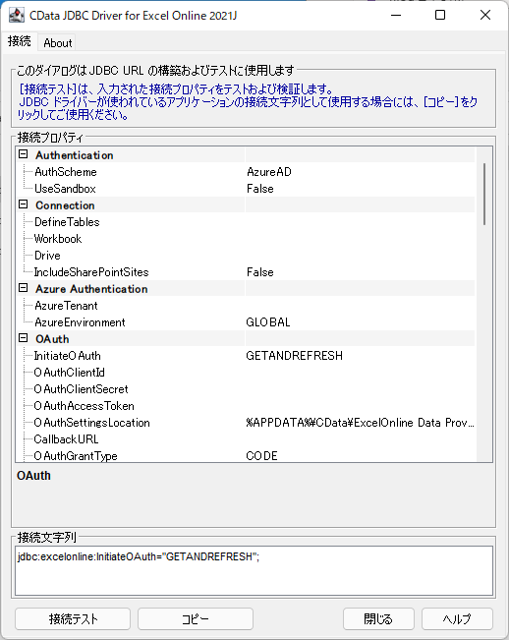Click the コピー button
Screen dimensions: 509x640
pyautogui.click(x=196, y=618)
